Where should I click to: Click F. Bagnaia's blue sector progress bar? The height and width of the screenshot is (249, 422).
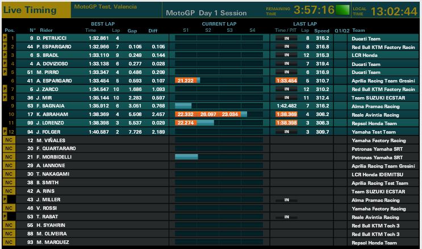coord(183,106)
